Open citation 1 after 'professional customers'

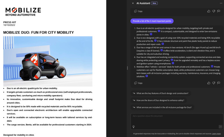click(159, 31)
